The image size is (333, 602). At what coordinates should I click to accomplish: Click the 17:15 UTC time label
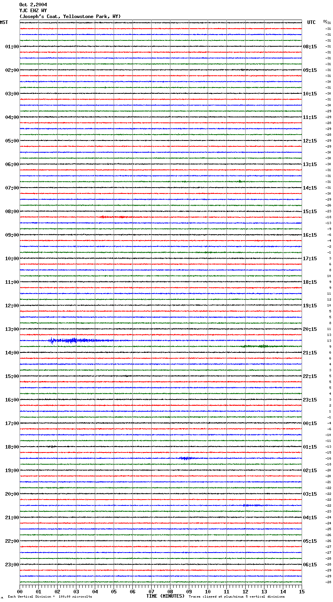click(310, 259)
